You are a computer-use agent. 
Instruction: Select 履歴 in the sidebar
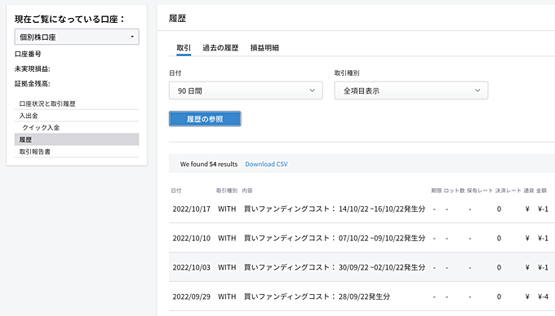pyautogui.click(x=77, y=139)
